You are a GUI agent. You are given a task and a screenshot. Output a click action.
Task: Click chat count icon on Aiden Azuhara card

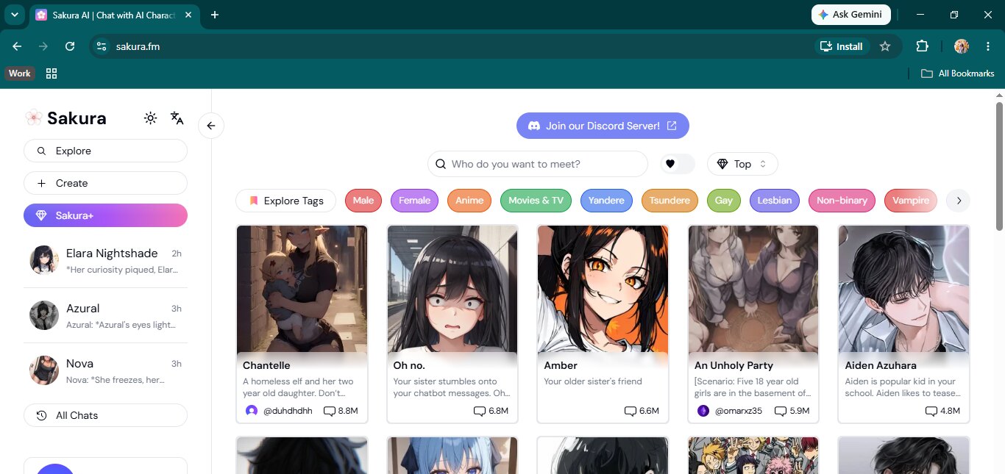pos(931,411)
